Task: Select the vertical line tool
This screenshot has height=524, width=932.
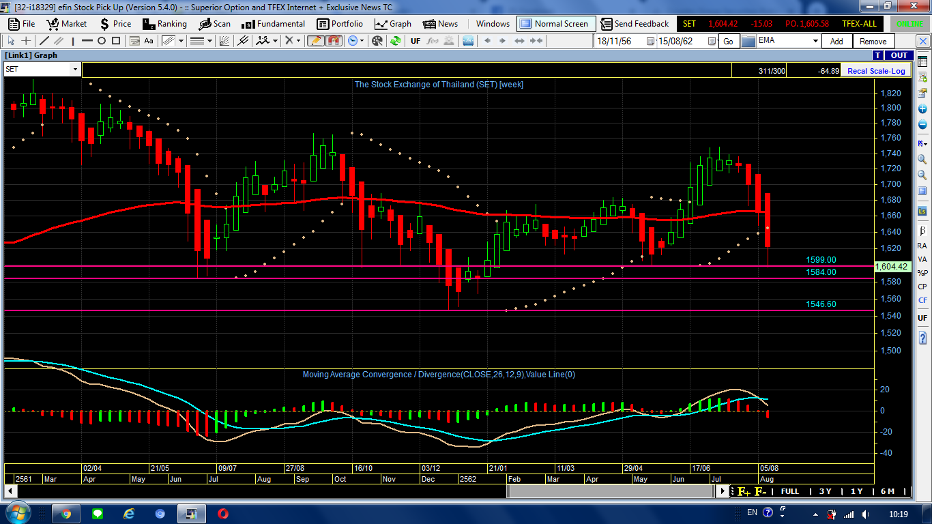Action: (x=72, y=41)
